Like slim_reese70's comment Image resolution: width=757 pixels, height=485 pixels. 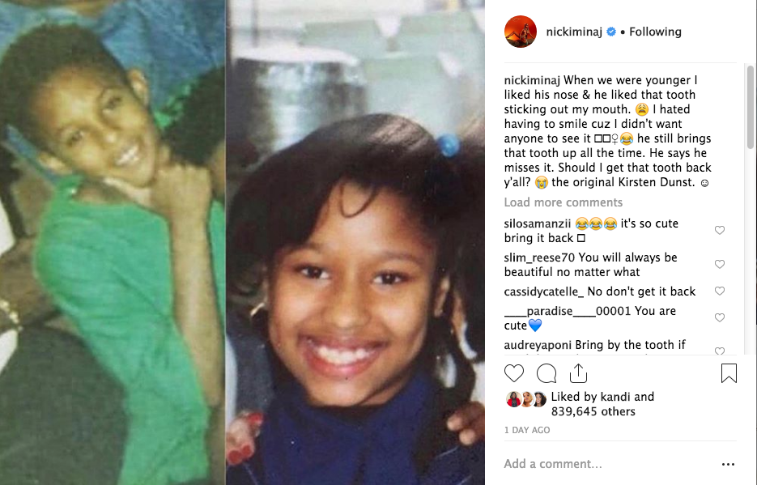[x=719, y=264]
